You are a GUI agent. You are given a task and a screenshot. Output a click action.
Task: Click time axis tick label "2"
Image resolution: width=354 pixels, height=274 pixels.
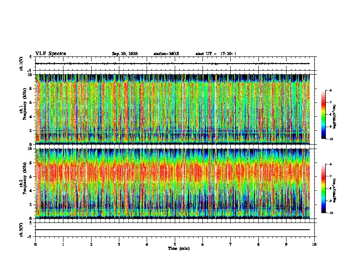point(91,244)
